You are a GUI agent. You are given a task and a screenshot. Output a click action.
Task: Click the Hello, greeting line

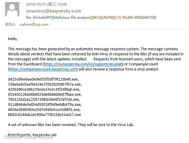point(13,39)
